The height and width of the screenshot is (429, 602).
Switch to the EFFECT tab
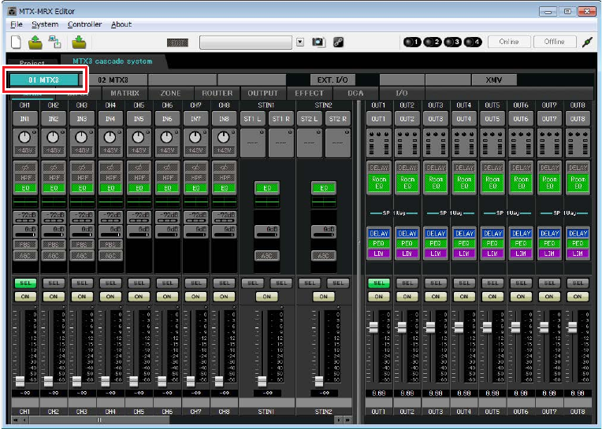(310, 93)
